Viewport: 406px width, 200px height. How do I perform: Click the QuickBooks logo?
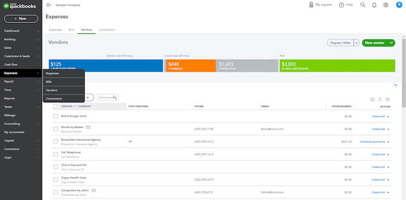click(x=19, y=6)
